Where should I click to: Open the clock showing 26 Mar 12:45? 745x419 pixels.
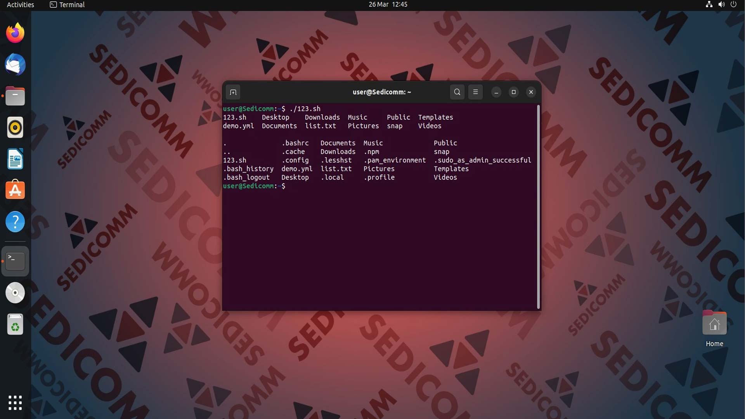(388, 5)
